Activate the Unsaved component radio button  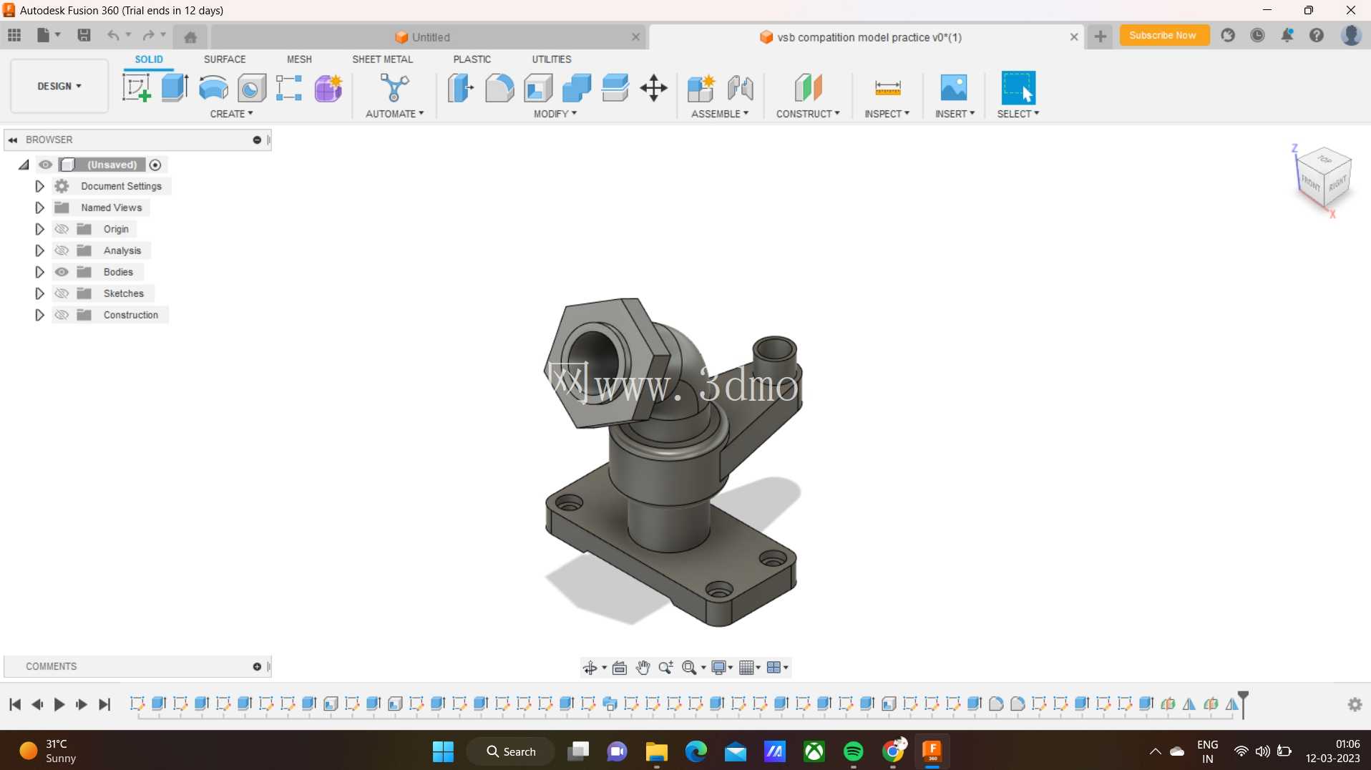[155, 165]
